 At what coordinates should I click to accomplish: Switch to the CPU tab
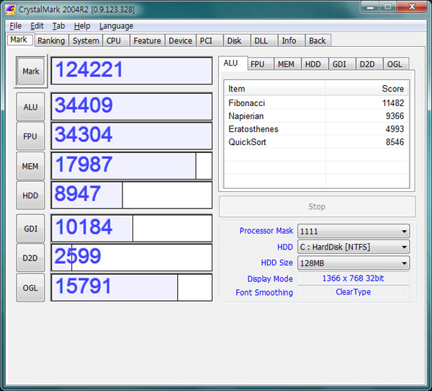pos(114,41)
